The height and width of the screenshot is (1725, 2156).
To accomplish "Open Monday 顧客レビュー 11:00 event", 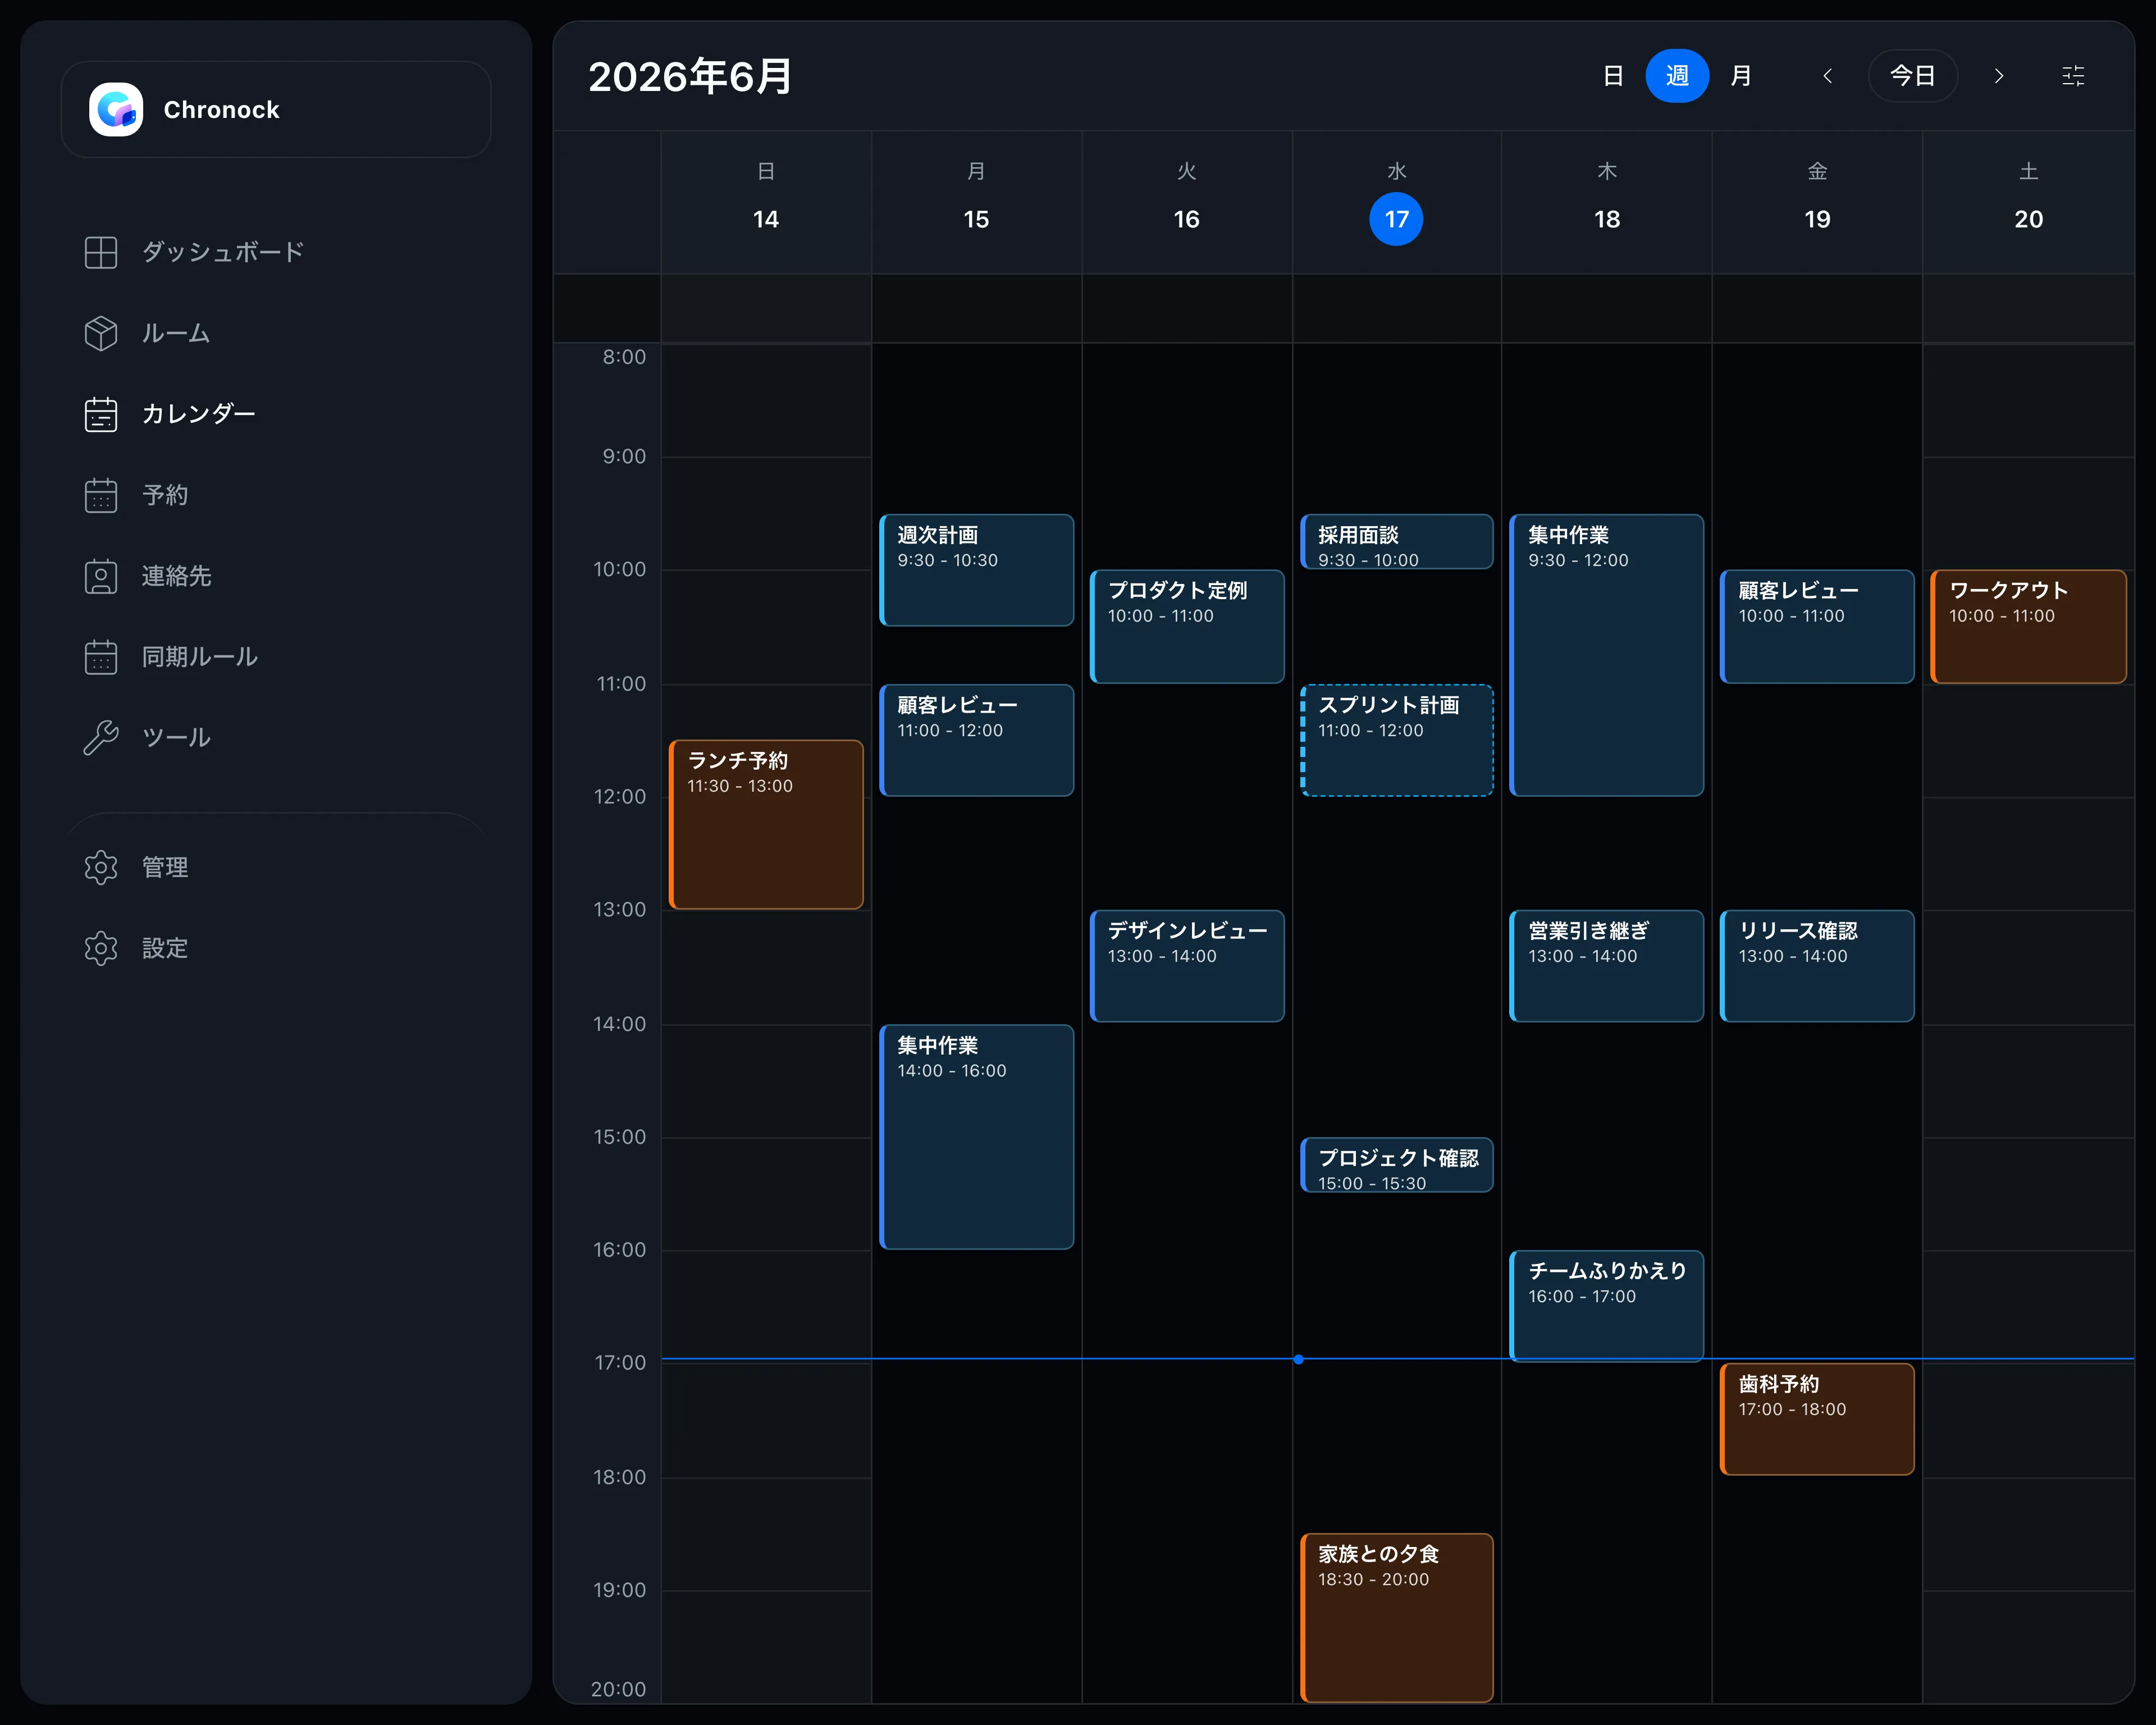I will [977, 740].
